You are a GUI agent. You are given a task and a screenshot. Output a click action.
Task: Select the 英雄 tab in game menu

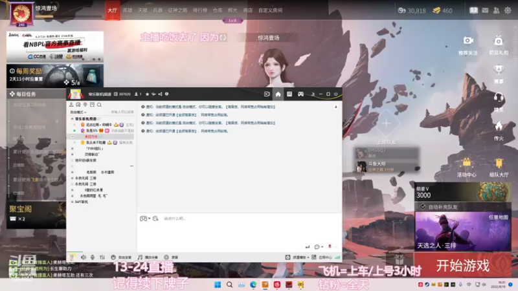coord(128,10)
